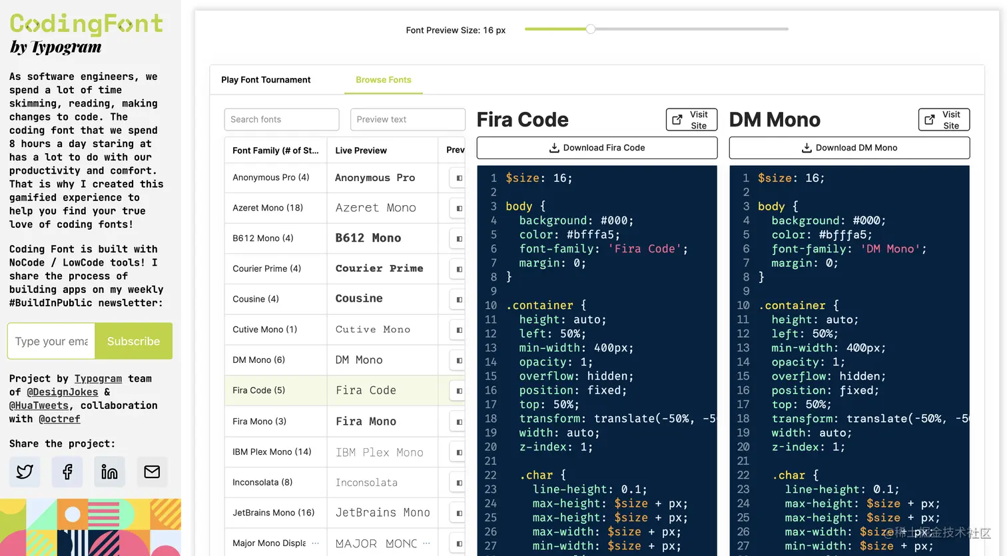The width and height of the screenshot is (1007, 556).
Task: Click the Facebook share icon
Action: pos(67,471)
